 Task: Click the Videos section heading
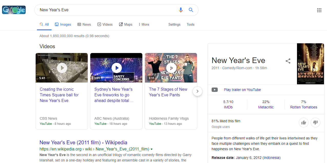(x=47, y=46)
